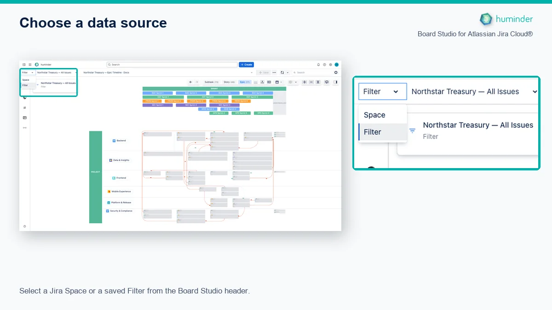Screen dimensions: 552x310
Task: Toggle the Subtask (73) level
Action: (212, 82)
